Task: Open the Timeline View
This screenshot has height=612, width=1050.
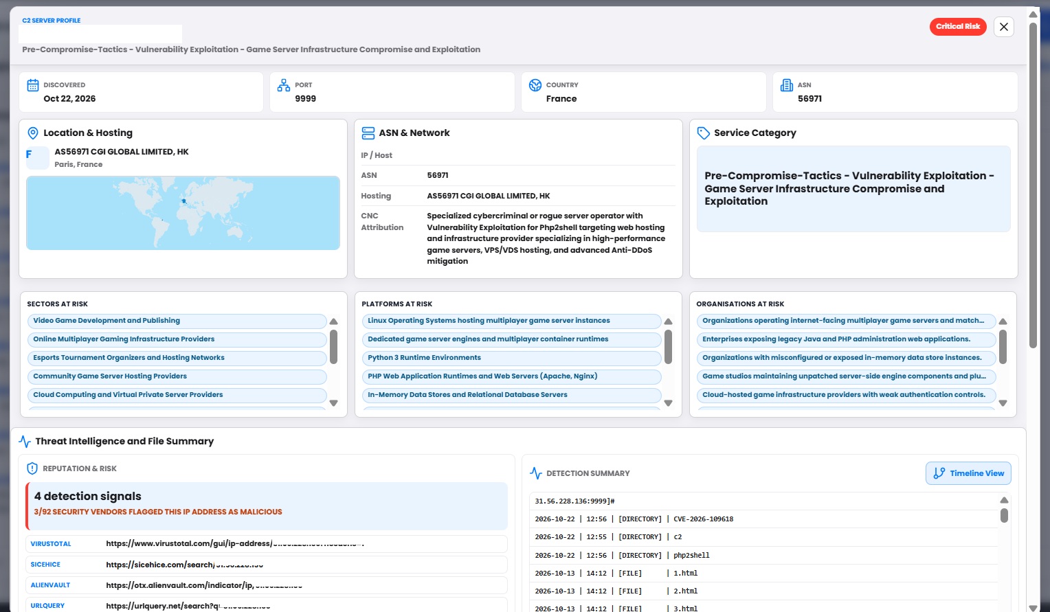Action: pos(968,473)
